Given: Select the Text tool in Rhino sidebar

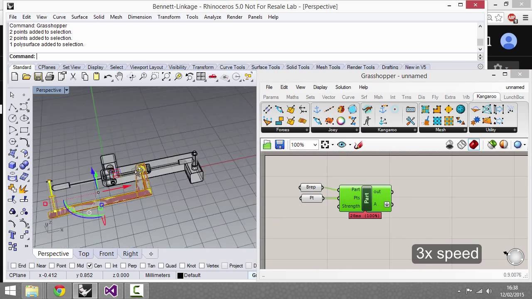Looking at the screenshot, I should pyautogui.click(x=12, y=235).
